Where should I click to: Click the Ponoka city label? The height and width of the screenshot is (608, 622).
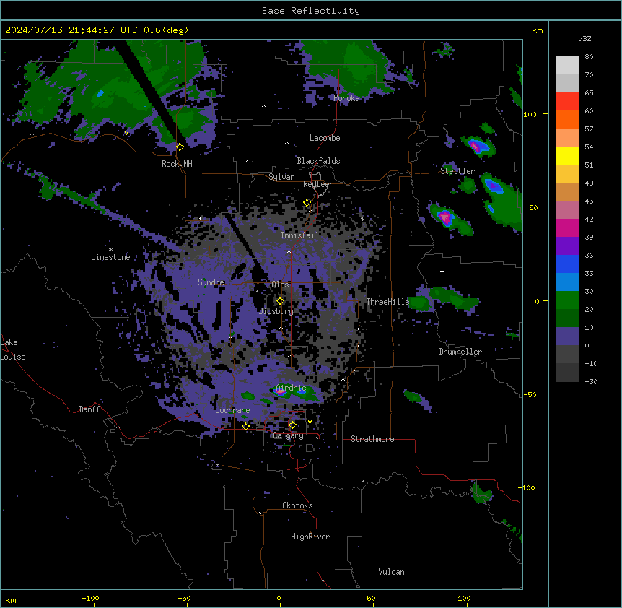pyautogui.click(x=346, y=98)
